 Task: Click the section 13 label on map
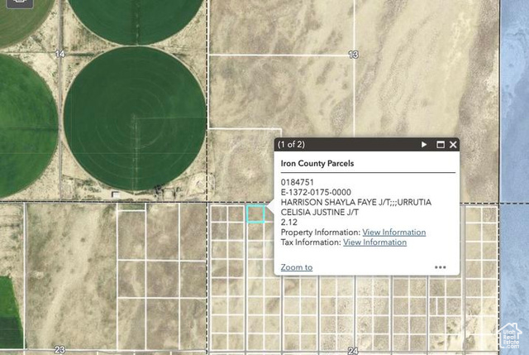pyautogui.click(x=354, y=55)
